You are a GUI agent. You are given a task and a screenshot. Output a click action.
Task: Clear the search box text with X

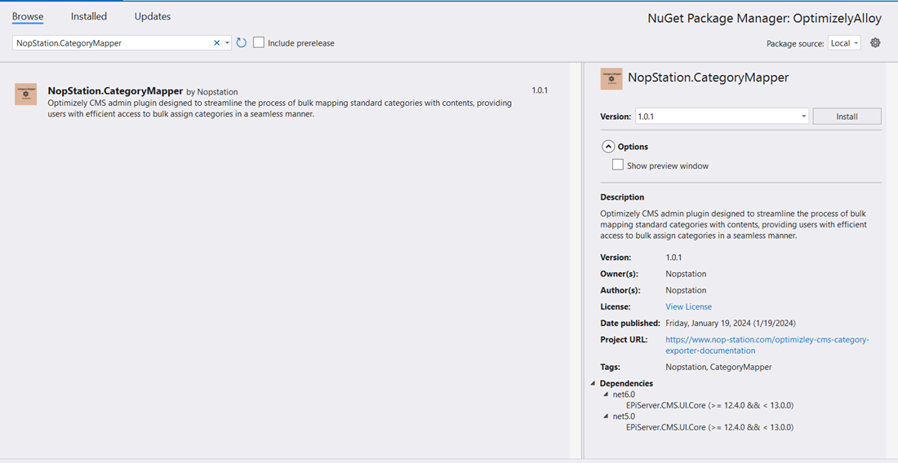click(217, 43)
